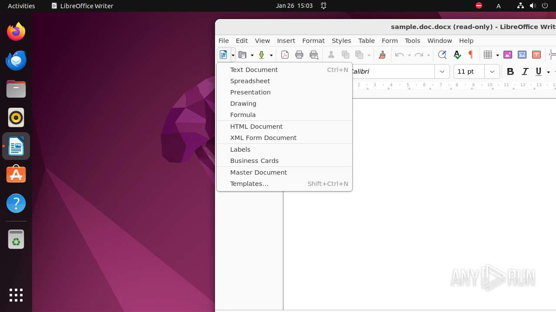Click the Print icon in toolbar
Viewport: 556px width, 312px height.
(299, 55)
